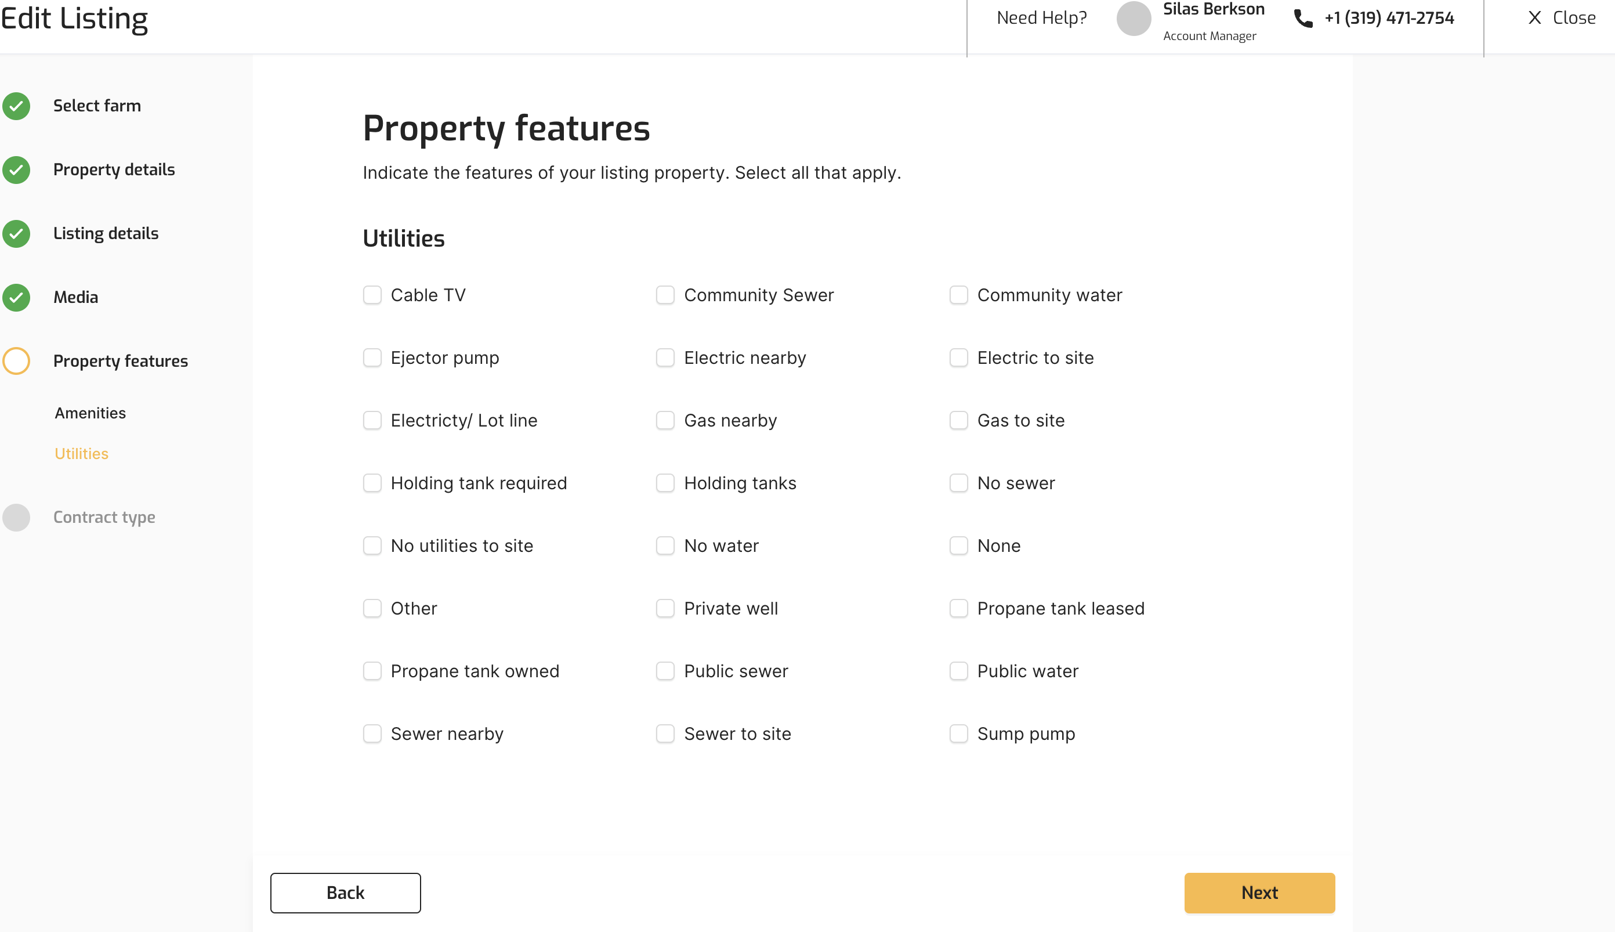Click the Need Help? text
1615x932 pixels.
(1042, 18)
